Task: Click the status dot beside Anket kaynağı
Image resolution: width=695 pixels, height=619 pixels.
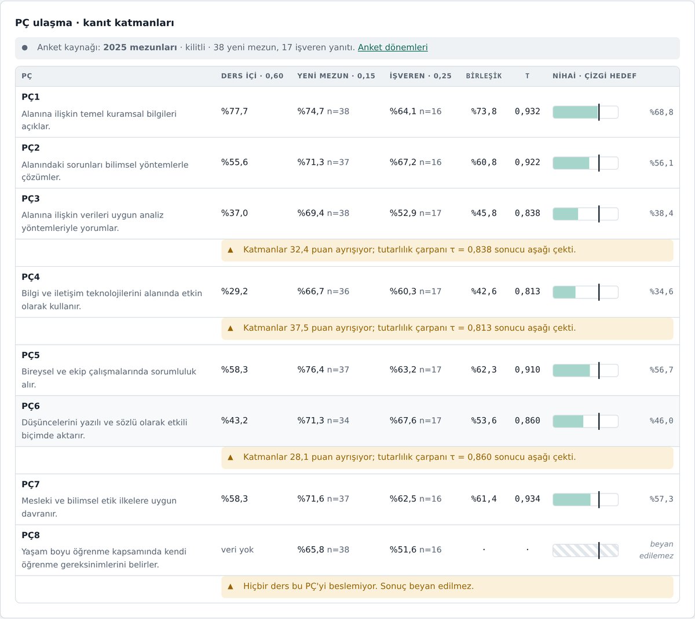Action: point(25,48)
